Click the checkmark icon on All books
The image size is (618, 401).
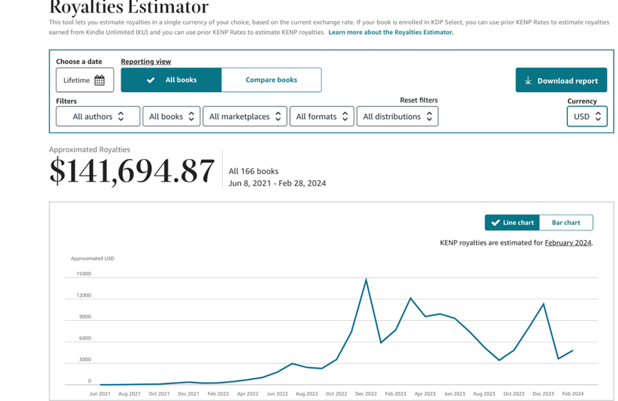point(151,80)
